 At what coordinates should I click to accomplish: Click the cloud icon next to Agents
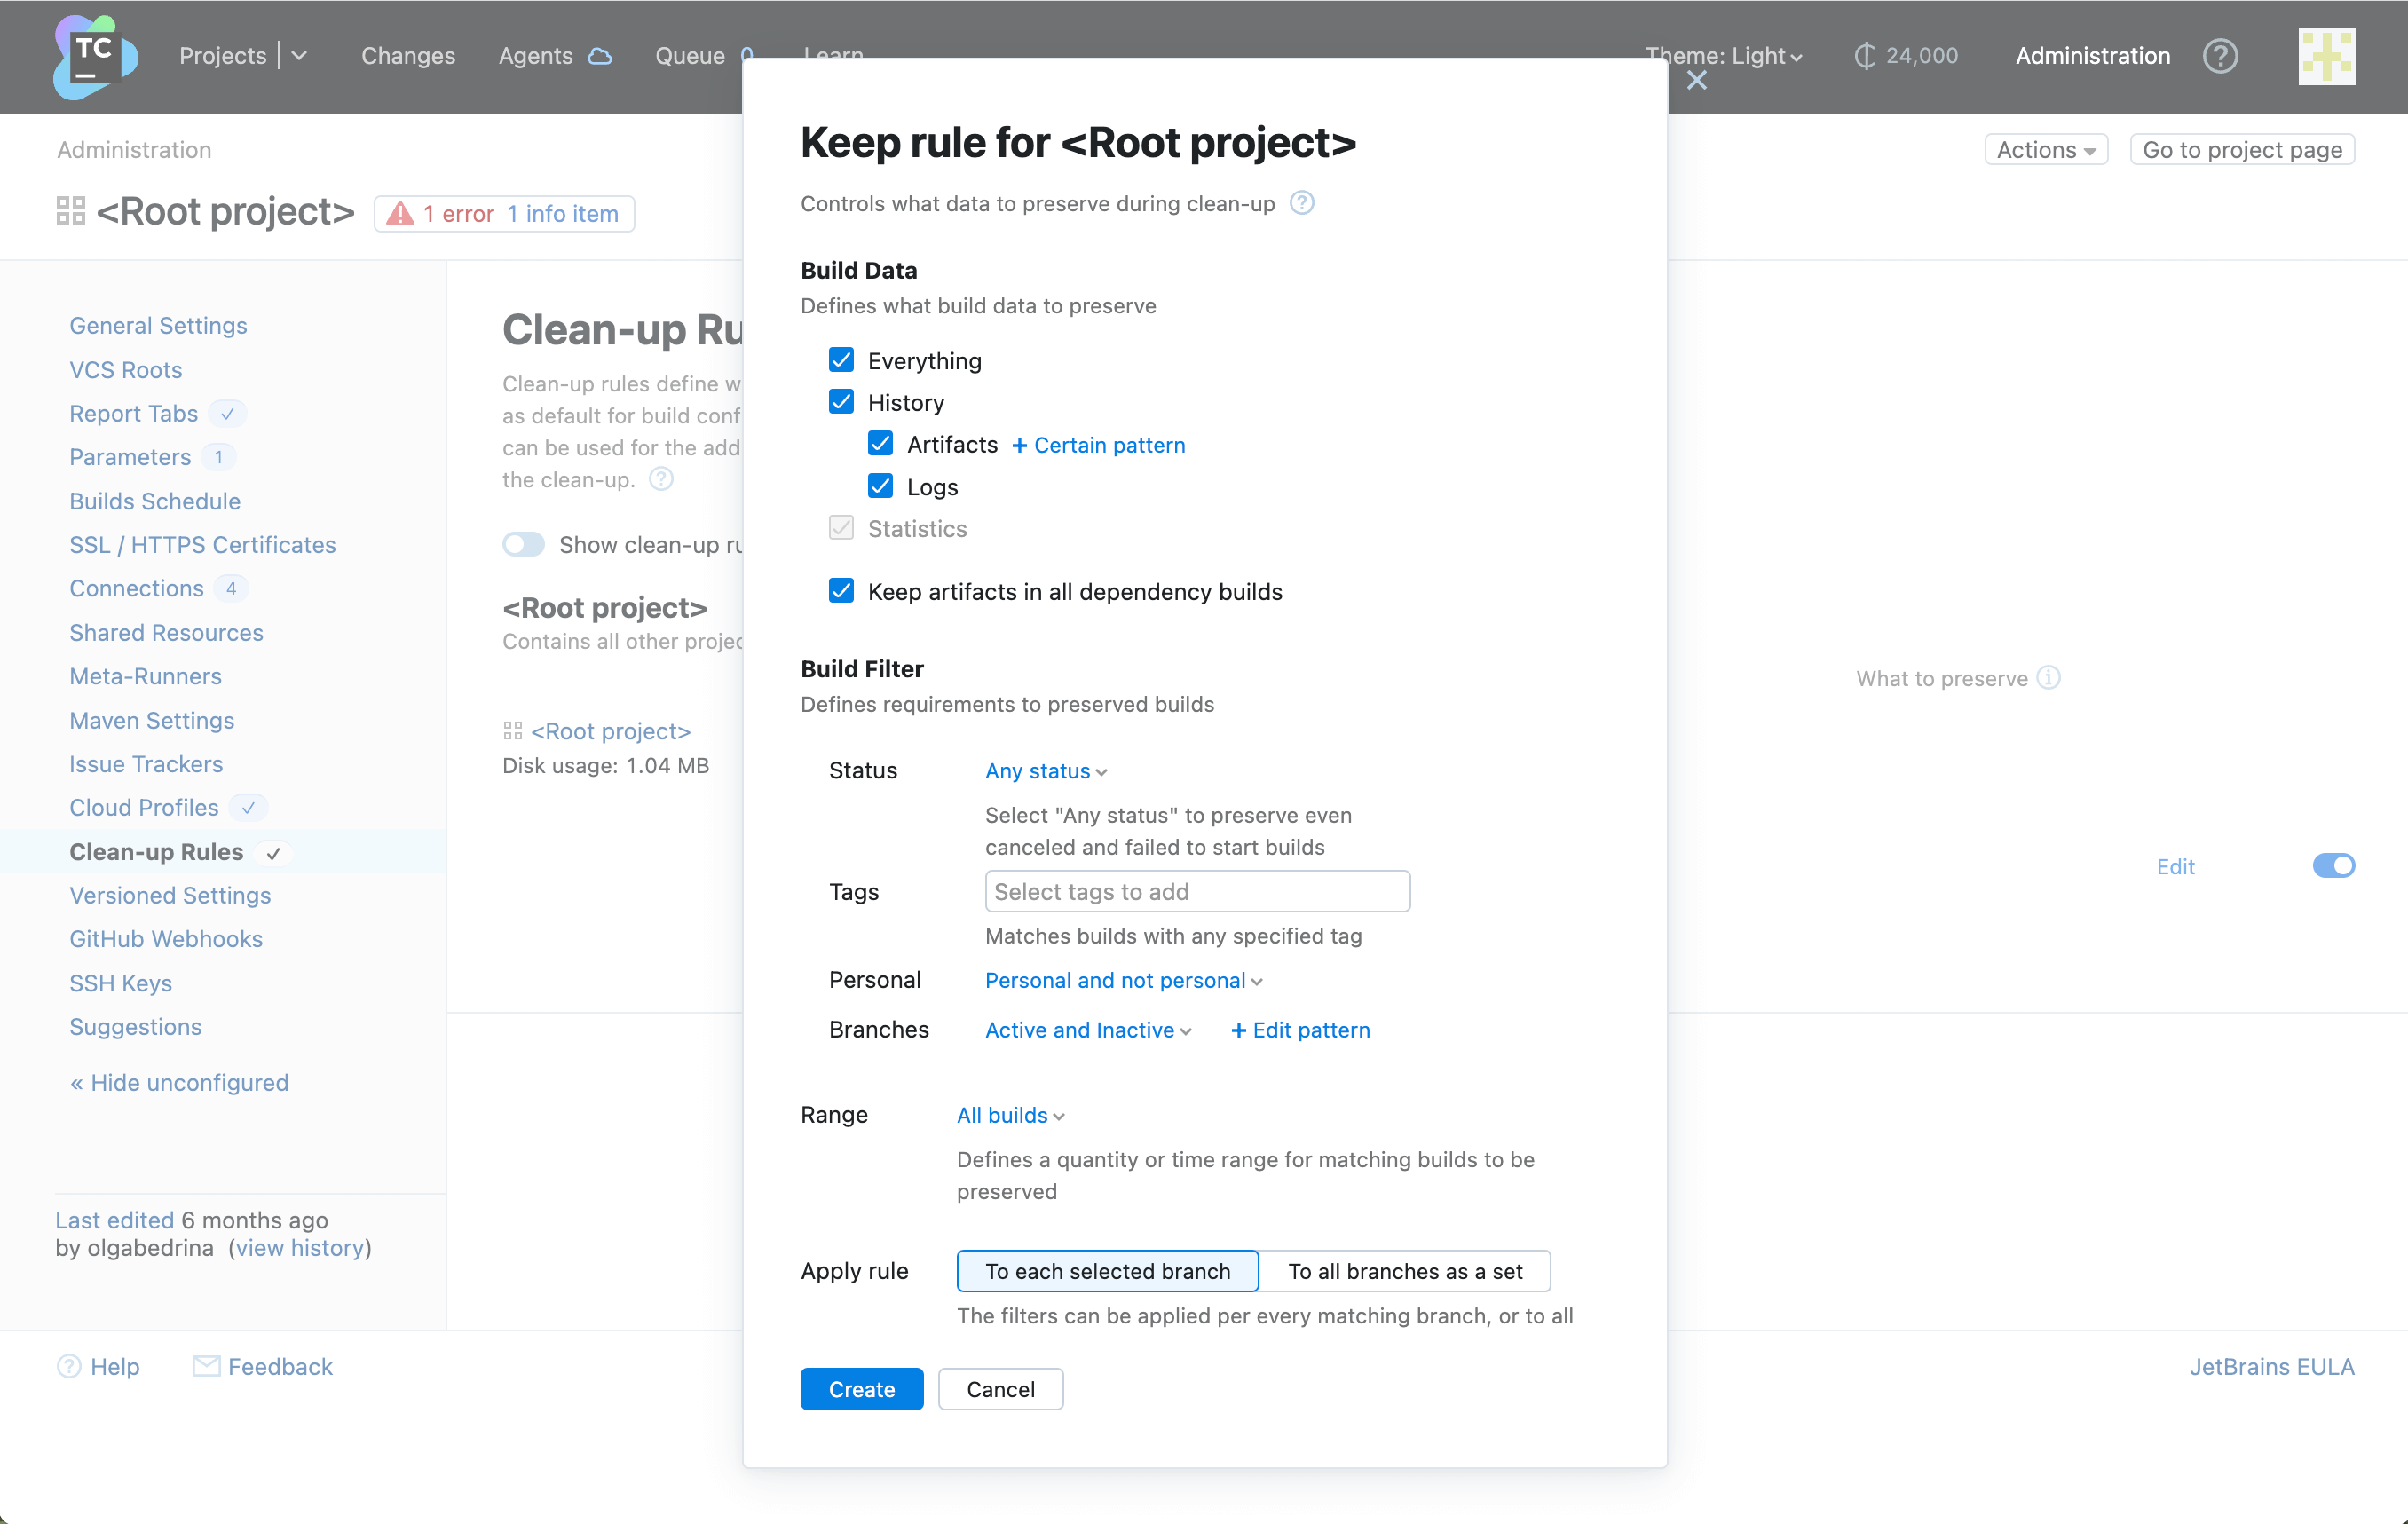pyautogui.click(x=600, y=56)
